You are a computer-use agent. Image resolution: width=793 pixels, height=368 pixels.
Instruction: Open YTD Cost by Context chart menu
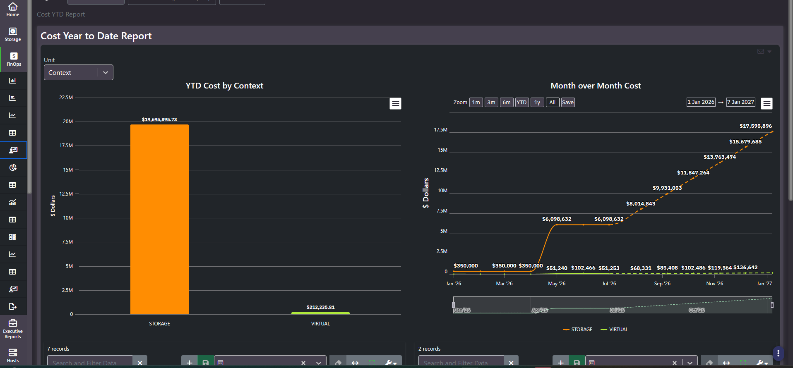pyautogui.click(x=395, y=103)
